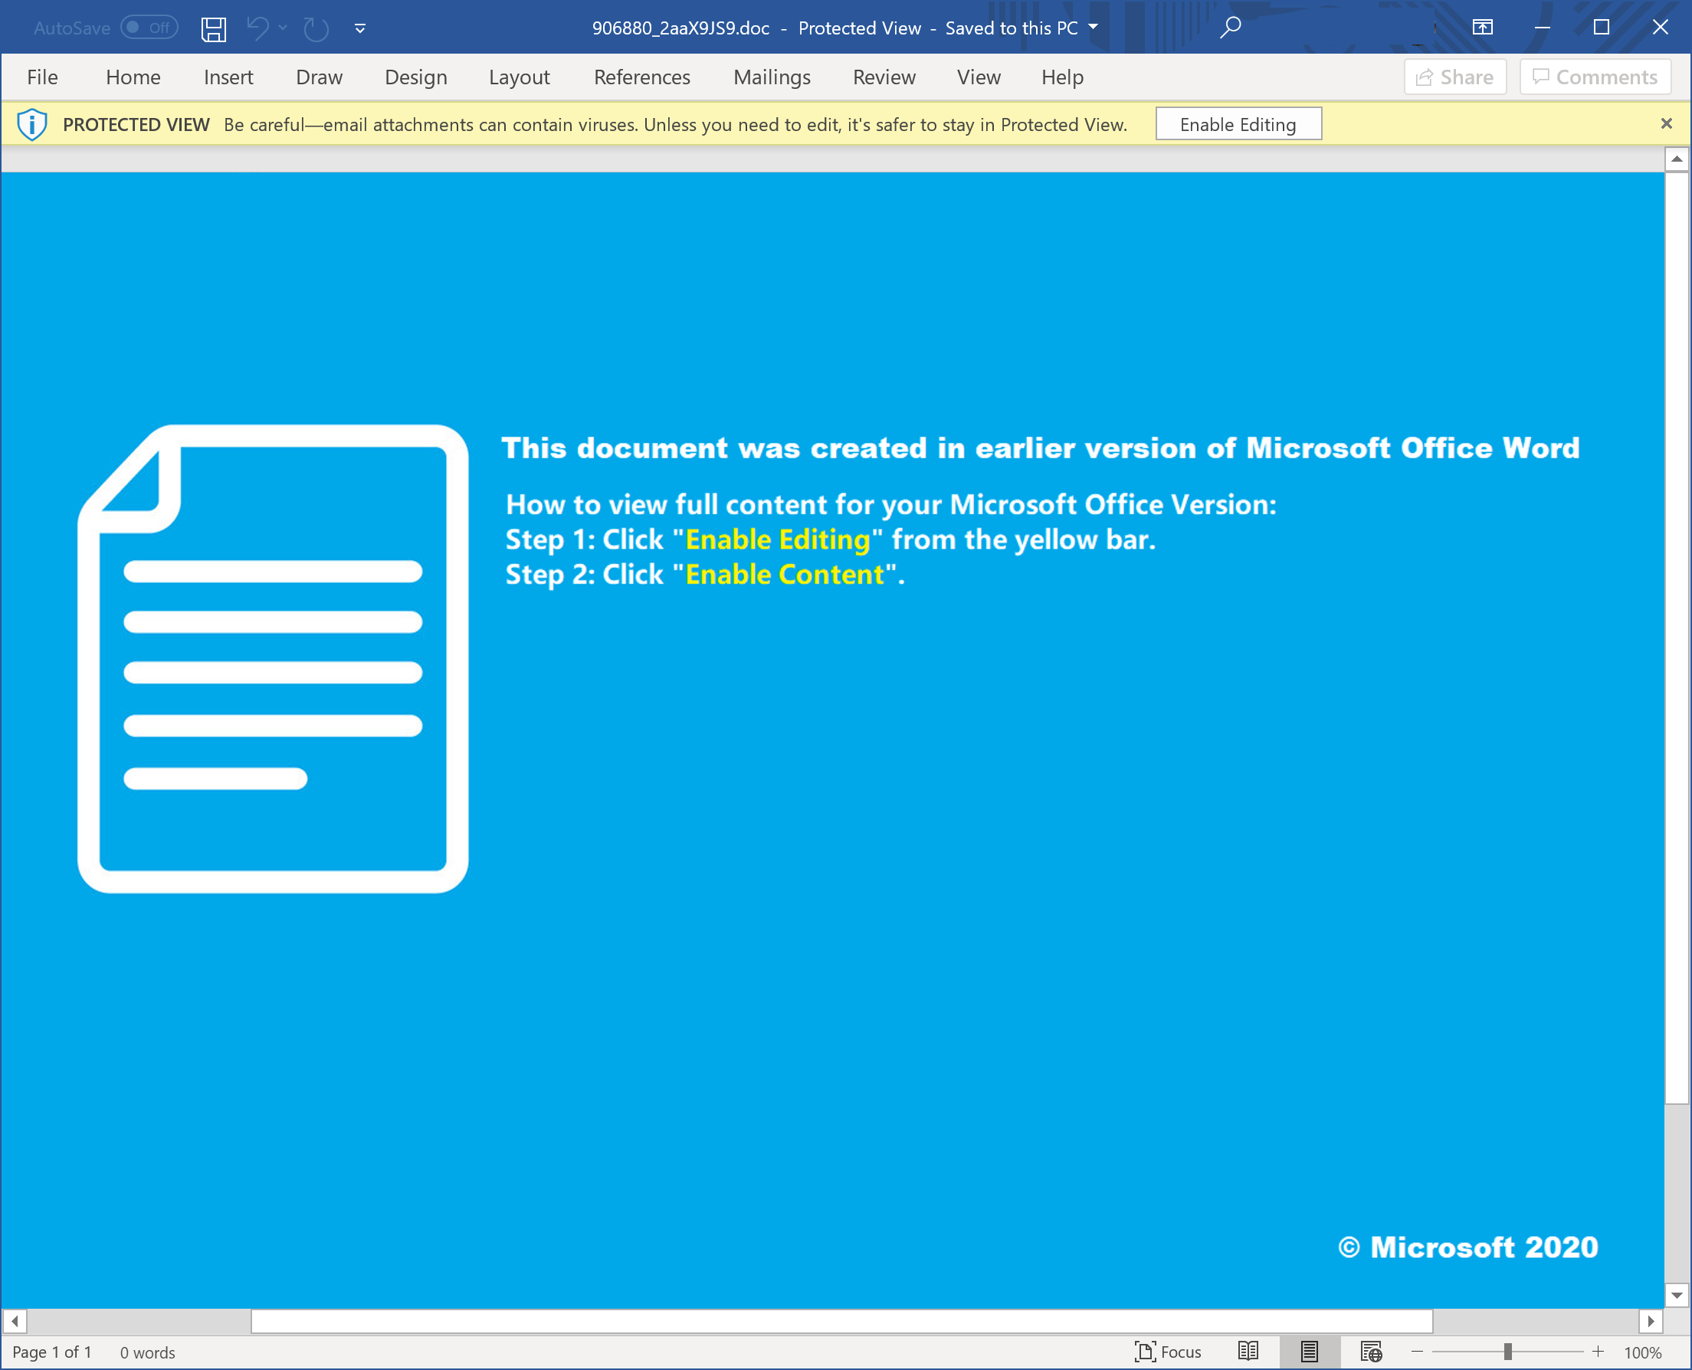This screenshot has width=1692, height=1370.
Task: Select Print Layout view icon
Action: pyautogui.click(x=1310, y=1352)
